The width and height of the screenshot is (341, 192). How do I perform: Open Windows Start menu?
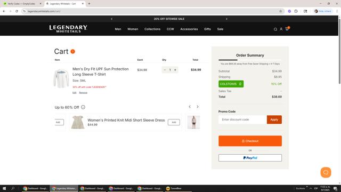click(4, 188)
